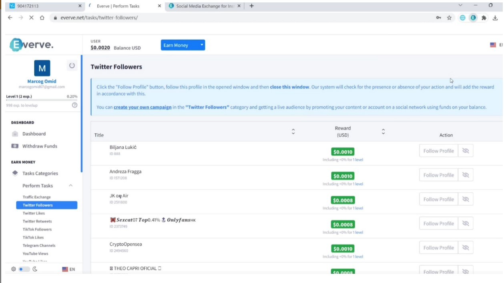Follow Profile for JK on Air
504x283 pixels.
[439, 199]
